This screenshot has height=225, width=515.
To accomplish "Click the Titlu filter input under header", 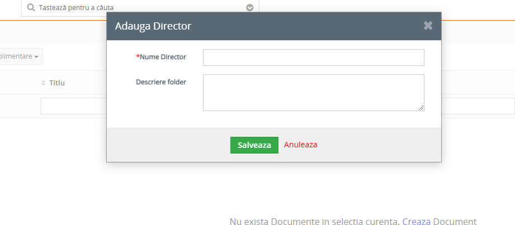I will (x=74, y=106).
